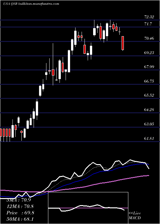
Task: Click the USA QSR ticker title
Action: (10, 4)
